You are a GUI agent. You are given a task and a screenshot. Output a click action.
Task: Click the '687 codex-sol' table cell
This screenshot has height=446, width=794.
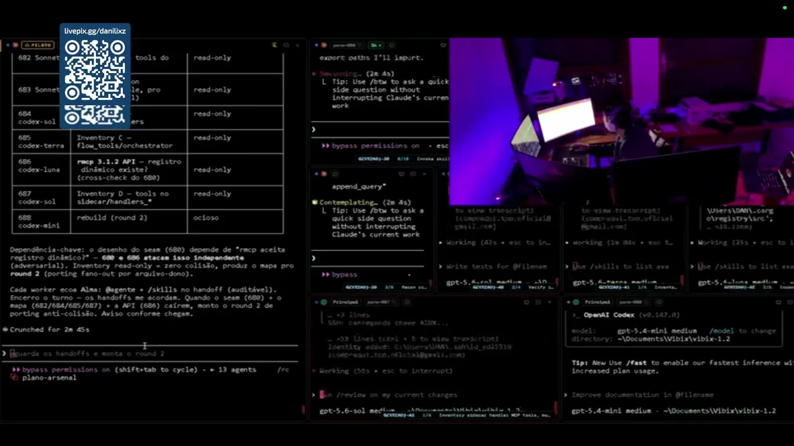click(42, 198)
